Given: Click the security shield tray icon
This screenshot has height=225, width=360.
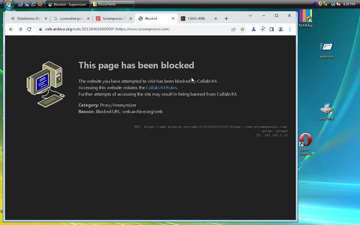Looking at the screenshot, I should [320, 4].
